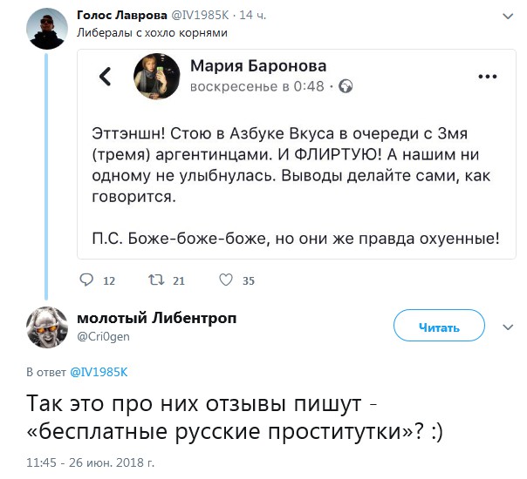Screen dimensions: 527x479
Task: Open Голос Лаврова profile avatar
Action: [x=44, y=32]
